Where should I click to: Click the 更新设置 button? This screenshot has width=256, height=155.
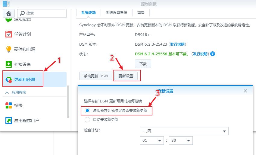[x=126, y=76]
